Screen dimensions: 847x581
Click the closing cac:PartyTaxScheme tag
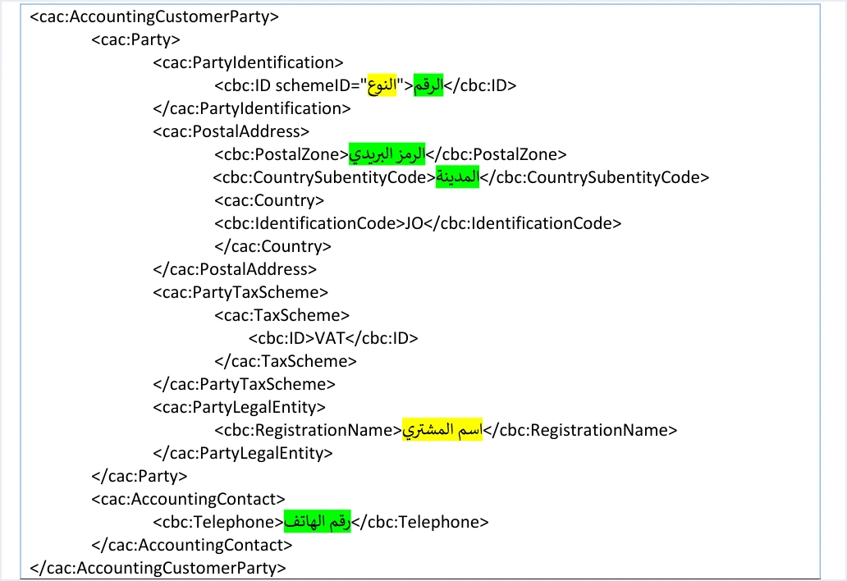point(244,384)
